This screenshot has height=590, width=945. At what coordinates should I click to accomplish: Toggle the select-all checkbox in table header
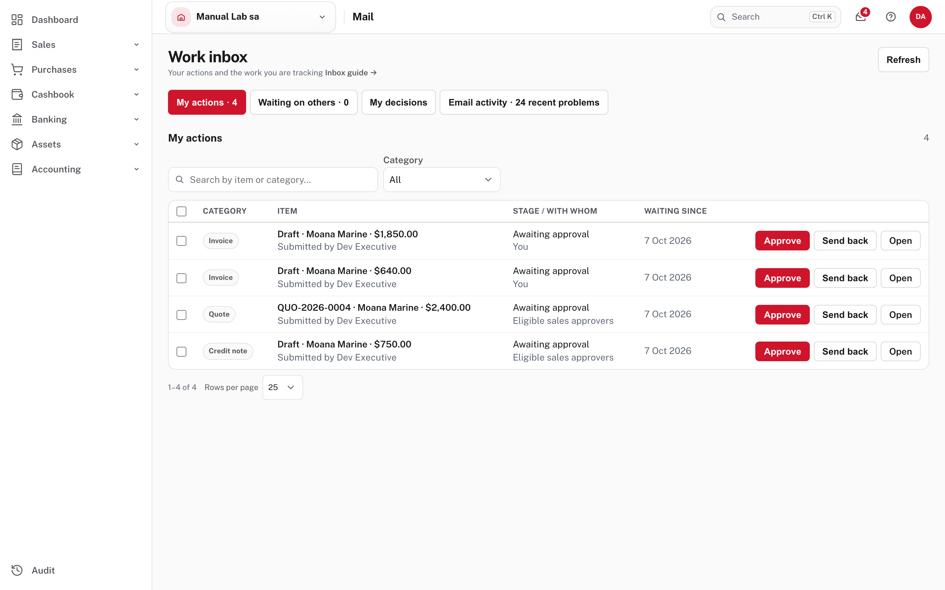click(x=181, y=211)
